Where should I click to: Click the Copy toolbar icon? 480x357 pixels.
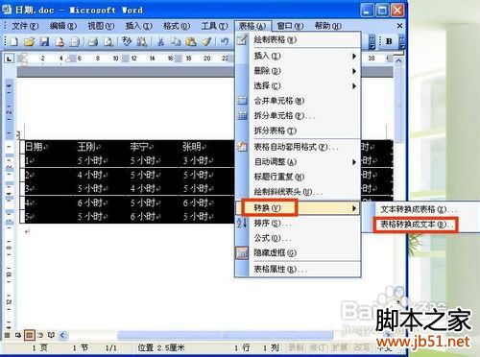click(x=176, y=41)
